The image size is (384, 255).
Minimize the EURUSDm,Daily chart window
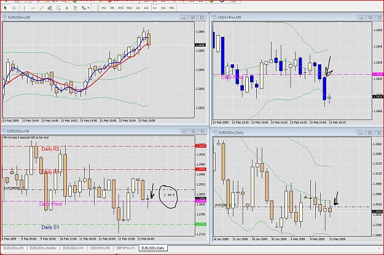(x=361, y=132)
